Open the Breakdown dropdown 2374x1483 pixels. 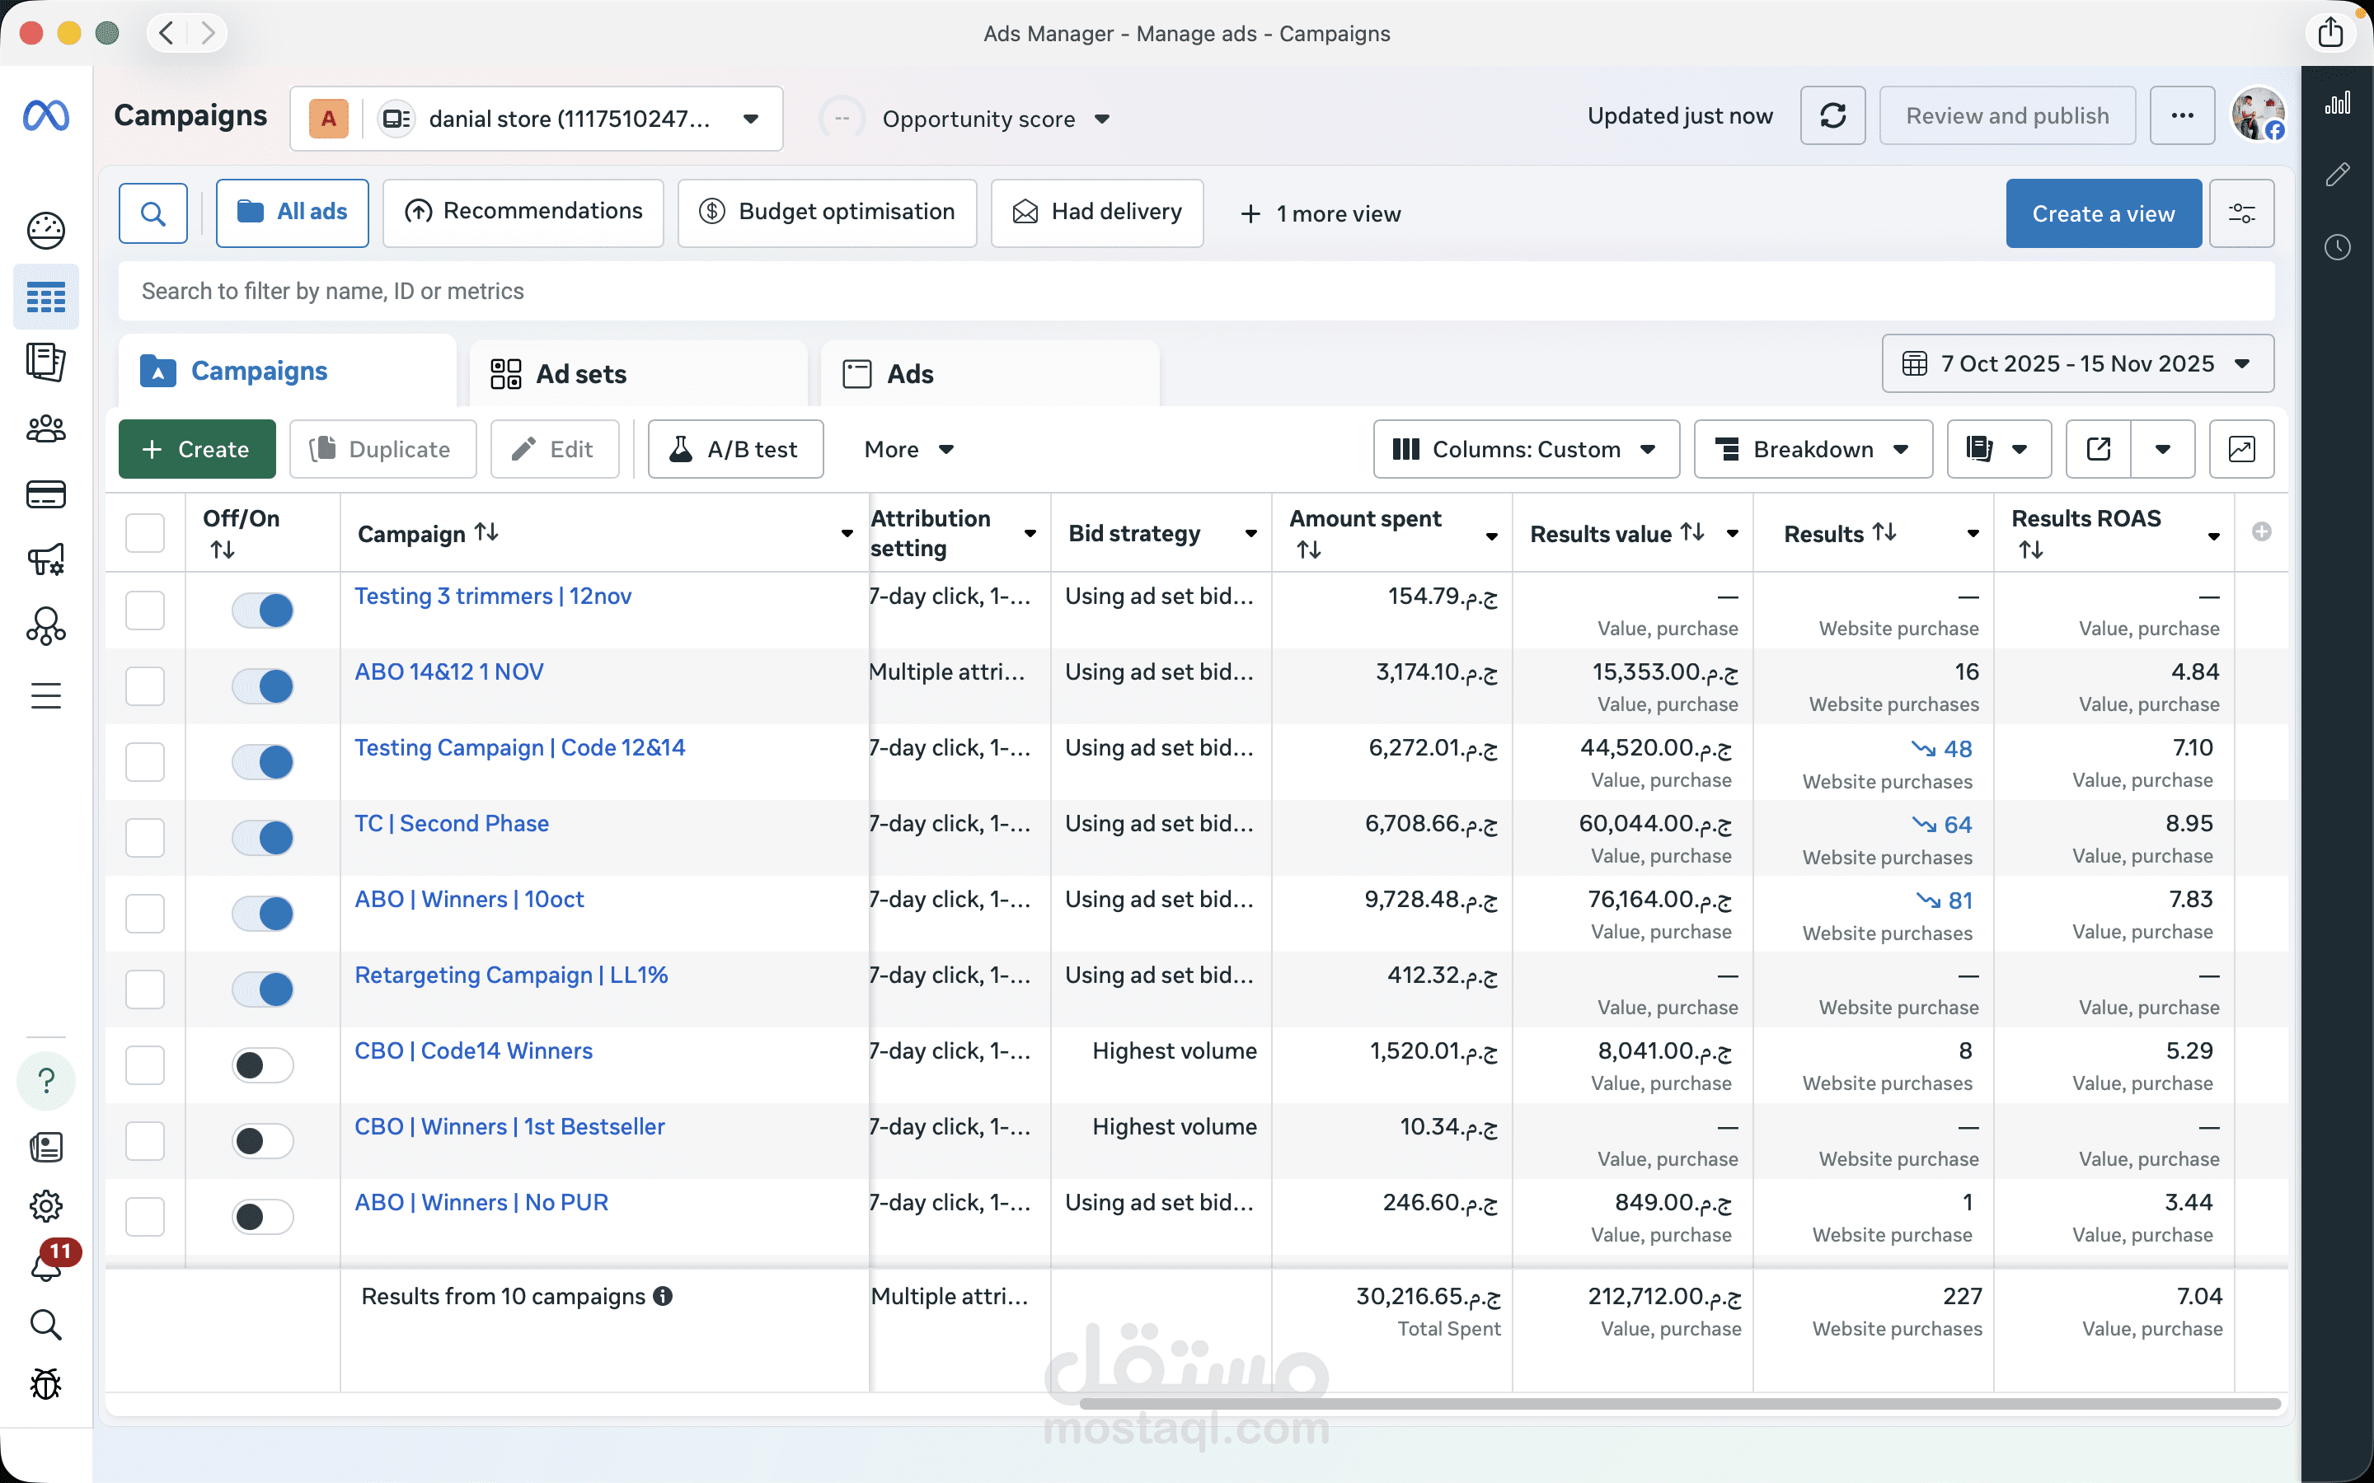[x=1812, y=449]
